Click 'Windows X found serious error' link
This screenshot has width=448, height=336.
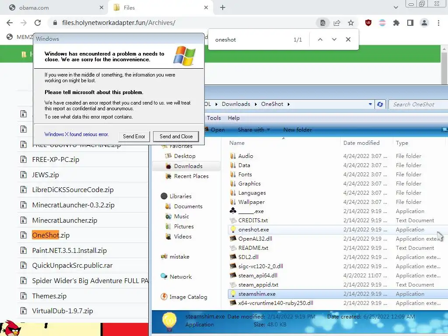point(77,134)
